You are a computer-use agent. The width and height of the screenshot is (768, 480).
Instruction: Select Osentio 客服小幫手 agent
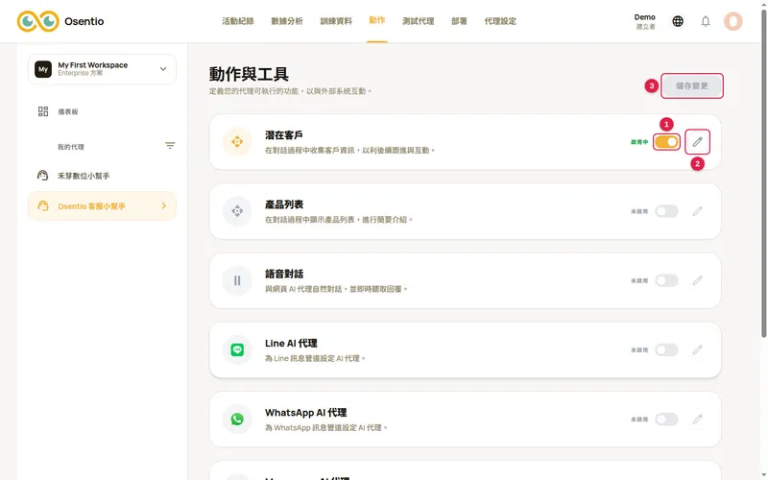point(102,205)
